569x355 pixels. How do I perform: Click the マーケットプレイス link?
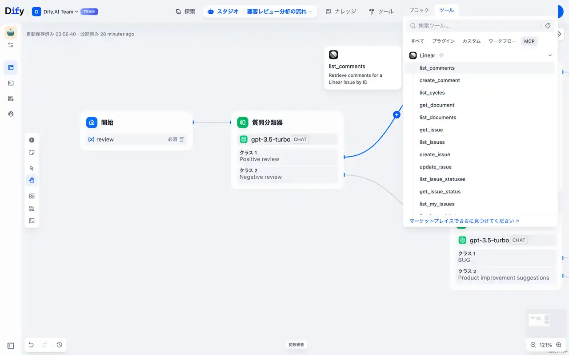(x=464, y=221)
